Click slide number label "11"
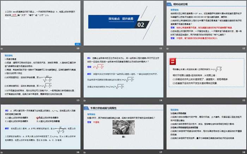Image resolution: width=247 pixels, height=154 pixels. (161, 49)
